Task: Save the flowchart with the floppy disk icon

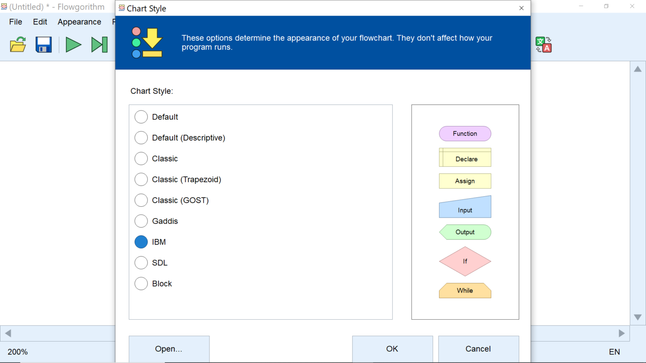Action: [43, 44]
